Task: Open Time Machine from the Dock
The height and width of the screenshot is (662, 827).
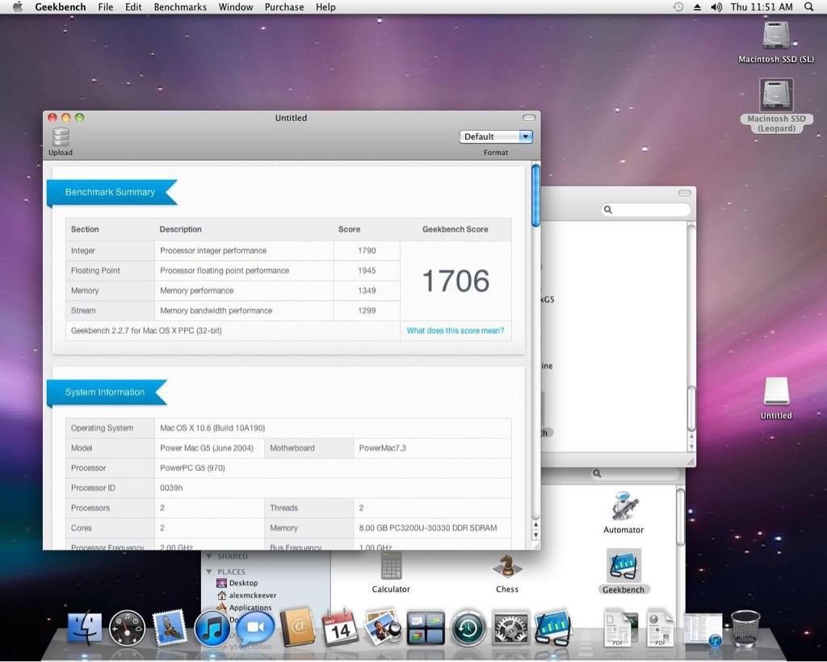Action: tap(468, 628)
